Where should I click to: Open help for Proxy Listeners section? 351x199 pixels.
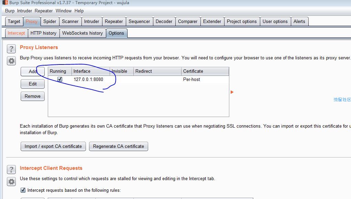[11, 49]
